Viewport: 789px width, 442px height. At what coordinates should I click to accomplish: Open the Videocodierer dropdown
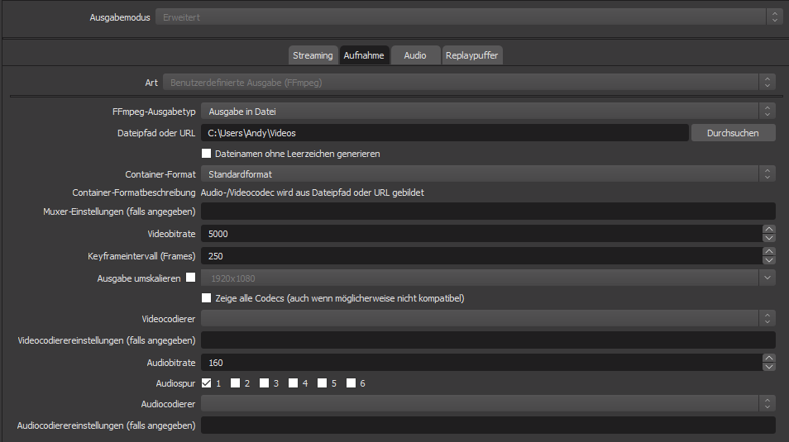[488, 319]
